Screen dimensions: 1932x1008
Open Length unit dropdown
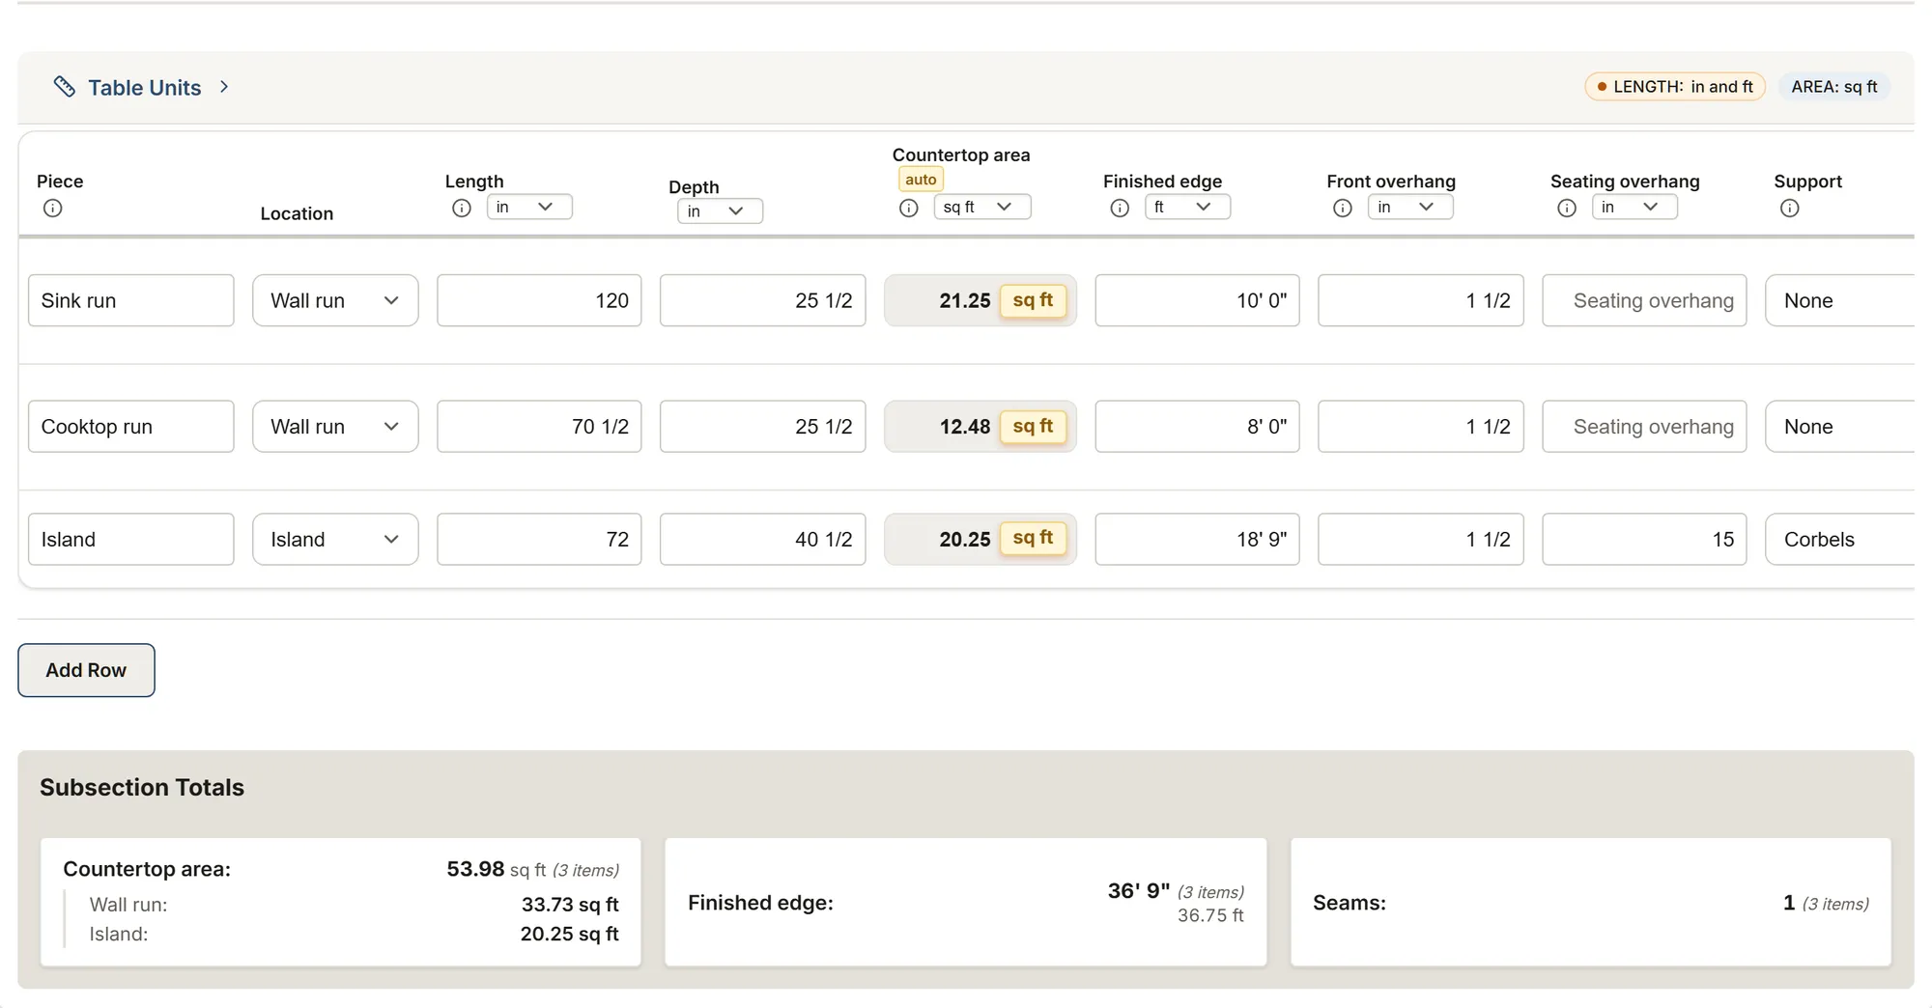(x=529, y=207)
